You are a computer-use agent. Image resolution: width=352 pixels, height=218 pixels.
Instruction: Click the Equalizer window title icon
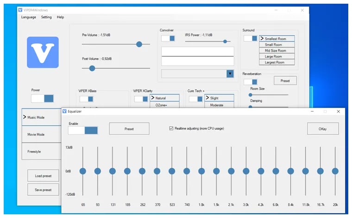(x=64, y=111)
